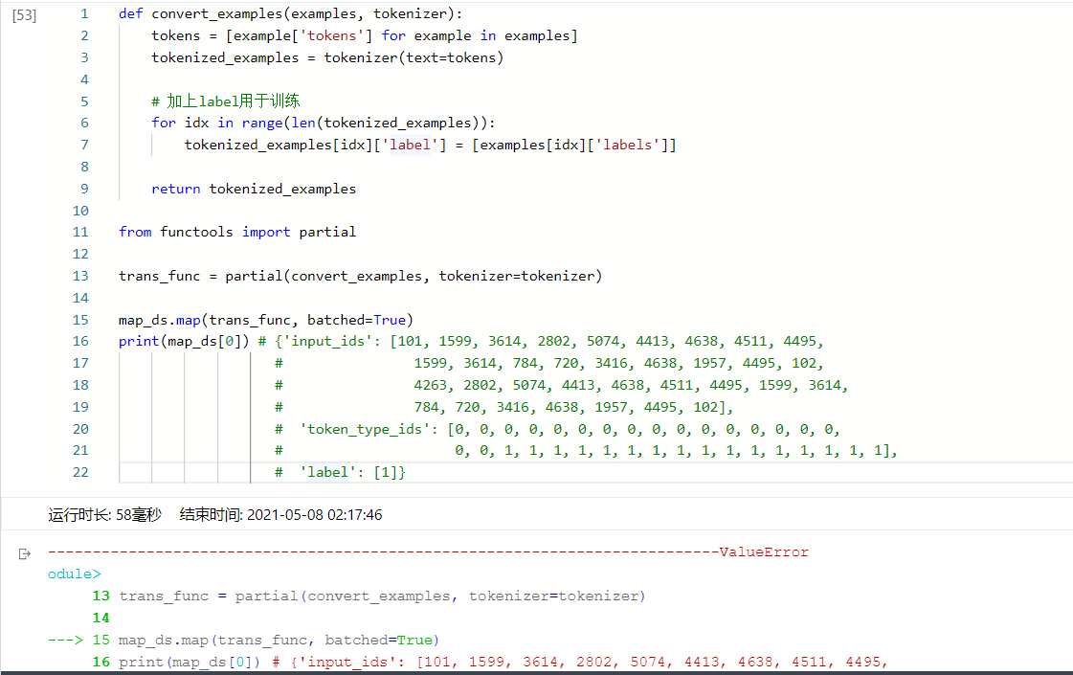Click the 'for idx in range(len(tokenized_examples)):' line
The height and width of the screenshot is (675, 1073).
click(x=323, y=123)
